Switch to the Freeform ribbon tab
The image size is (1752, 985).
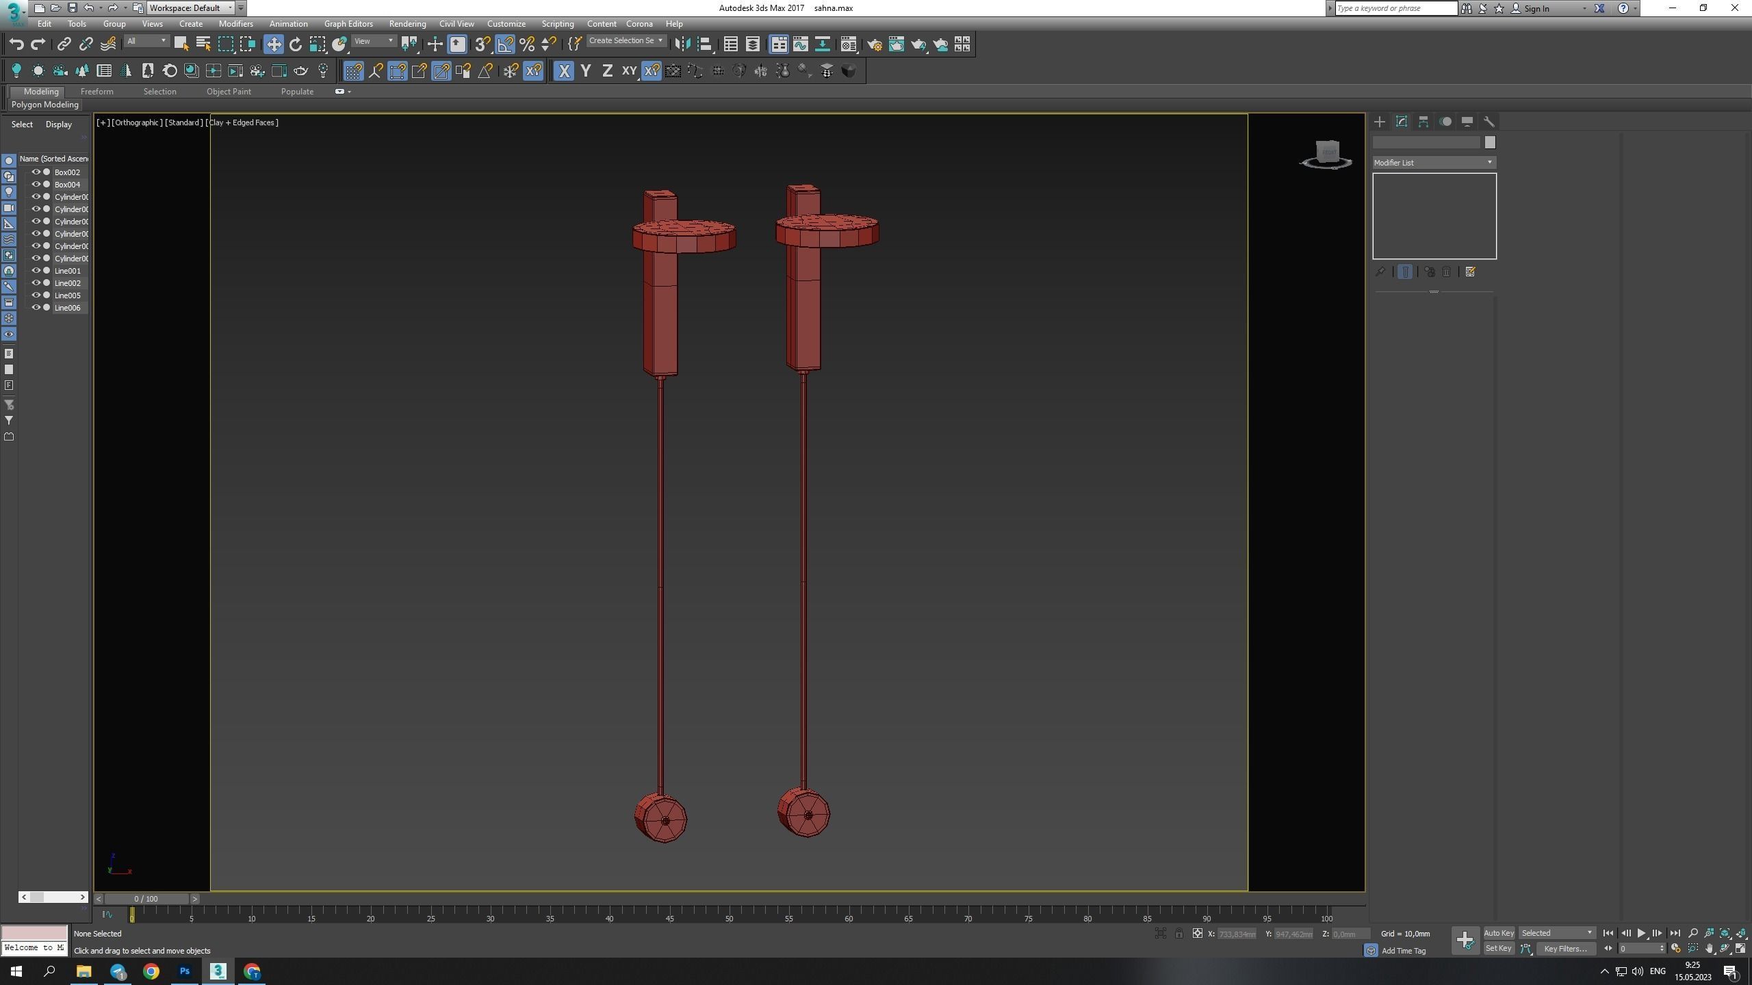pyautogui.click(x=96, y=92)
